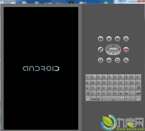Click D-pad up arrow
The height and width of the screenshot is (131, 145).
point(113,46)
